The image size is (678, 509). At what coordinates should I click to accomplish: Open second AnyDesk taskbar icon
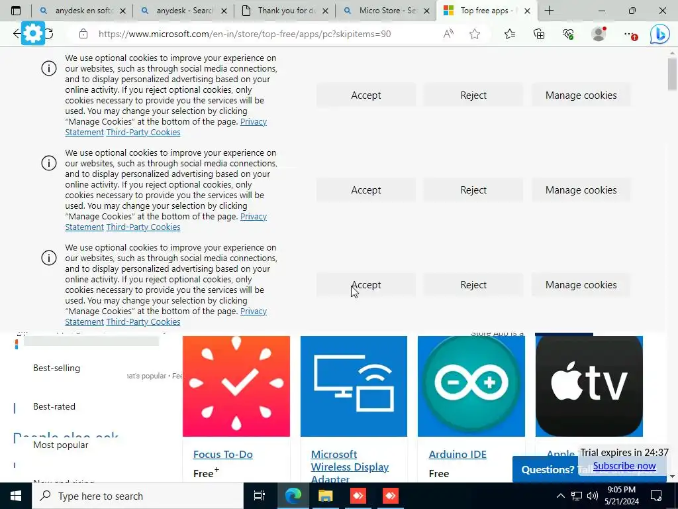point(391,496)
